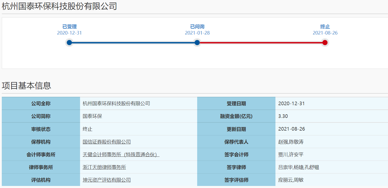Click the 2021-08-26 value in 更新日期 row
The width and height of the screenshot is (388, 188).
292,129
